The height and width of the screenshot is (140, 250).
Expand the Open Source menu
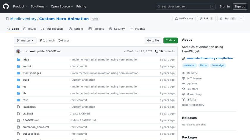pos(62,7)
